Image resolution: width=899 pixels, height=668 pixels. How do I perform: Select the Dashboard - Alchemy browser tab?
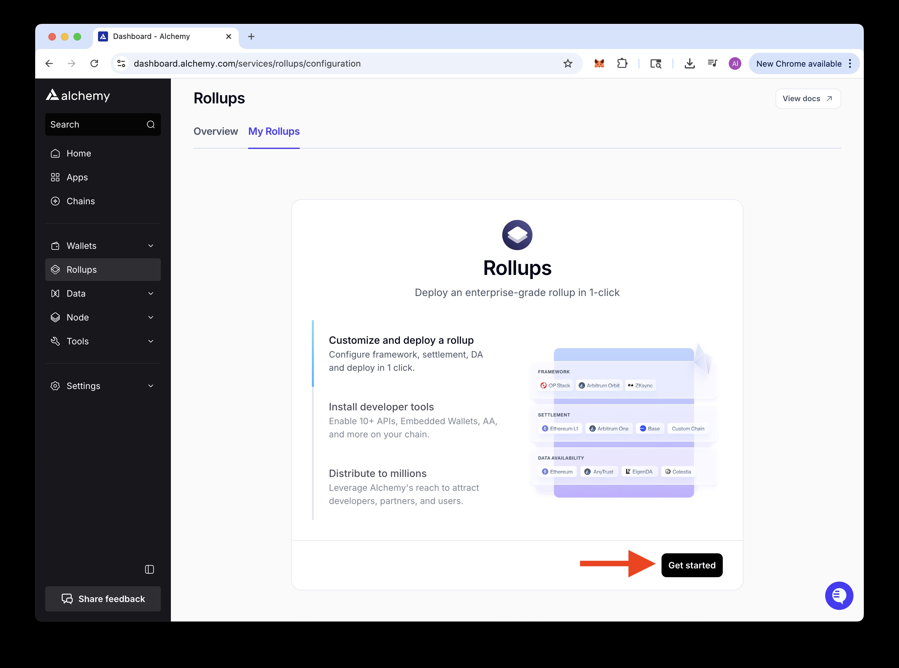166,36
